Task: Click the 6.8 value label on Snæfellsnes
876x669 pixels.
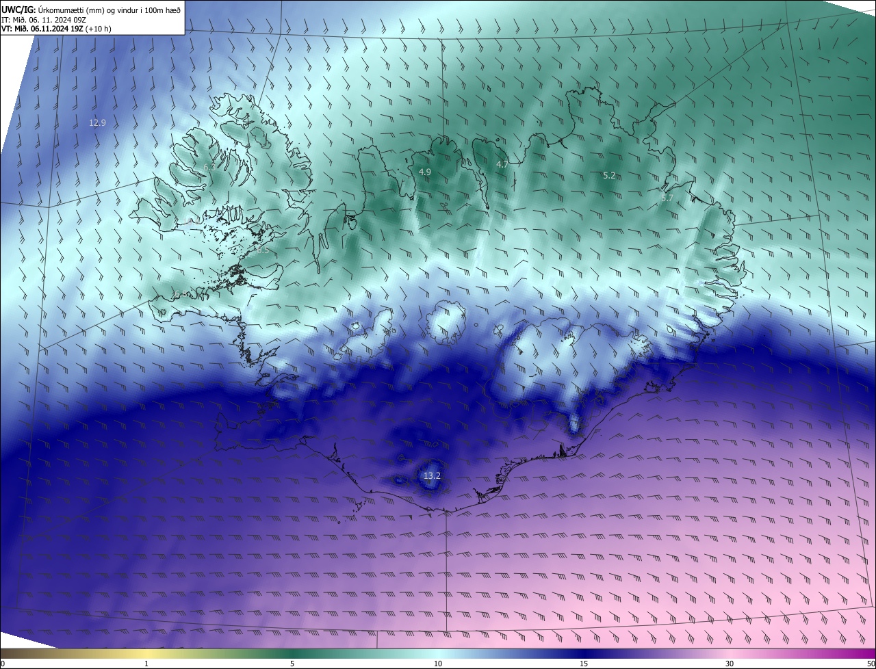Action: [x=179, y=295]
